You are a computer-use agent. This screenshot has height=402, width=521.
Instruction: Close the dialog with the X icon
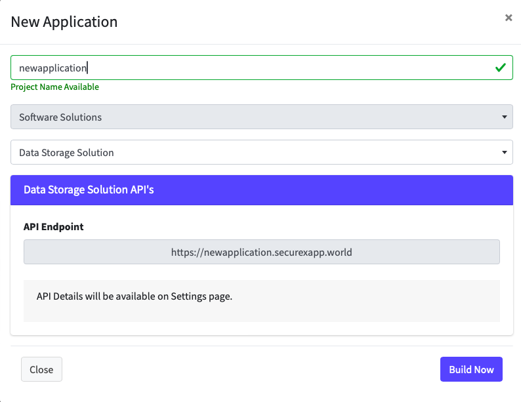click(x=509, y=18)
